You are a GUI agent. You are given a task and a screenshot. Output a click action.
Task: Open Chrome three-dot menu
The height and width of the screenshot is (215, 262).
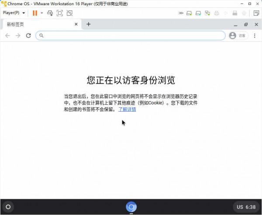255,36
